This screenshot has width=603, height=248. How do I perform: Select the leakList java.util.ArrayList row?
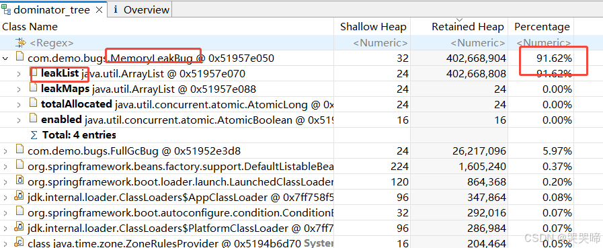[x=143, y=73]
